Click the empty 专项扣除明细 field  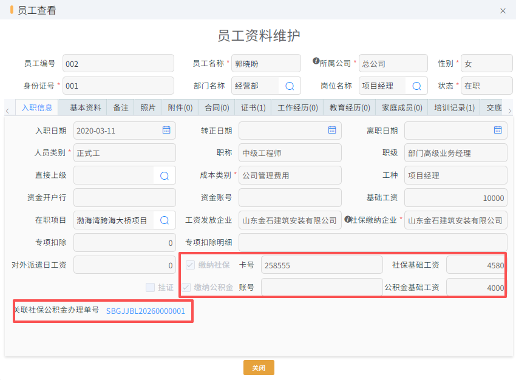pos(373,242)
